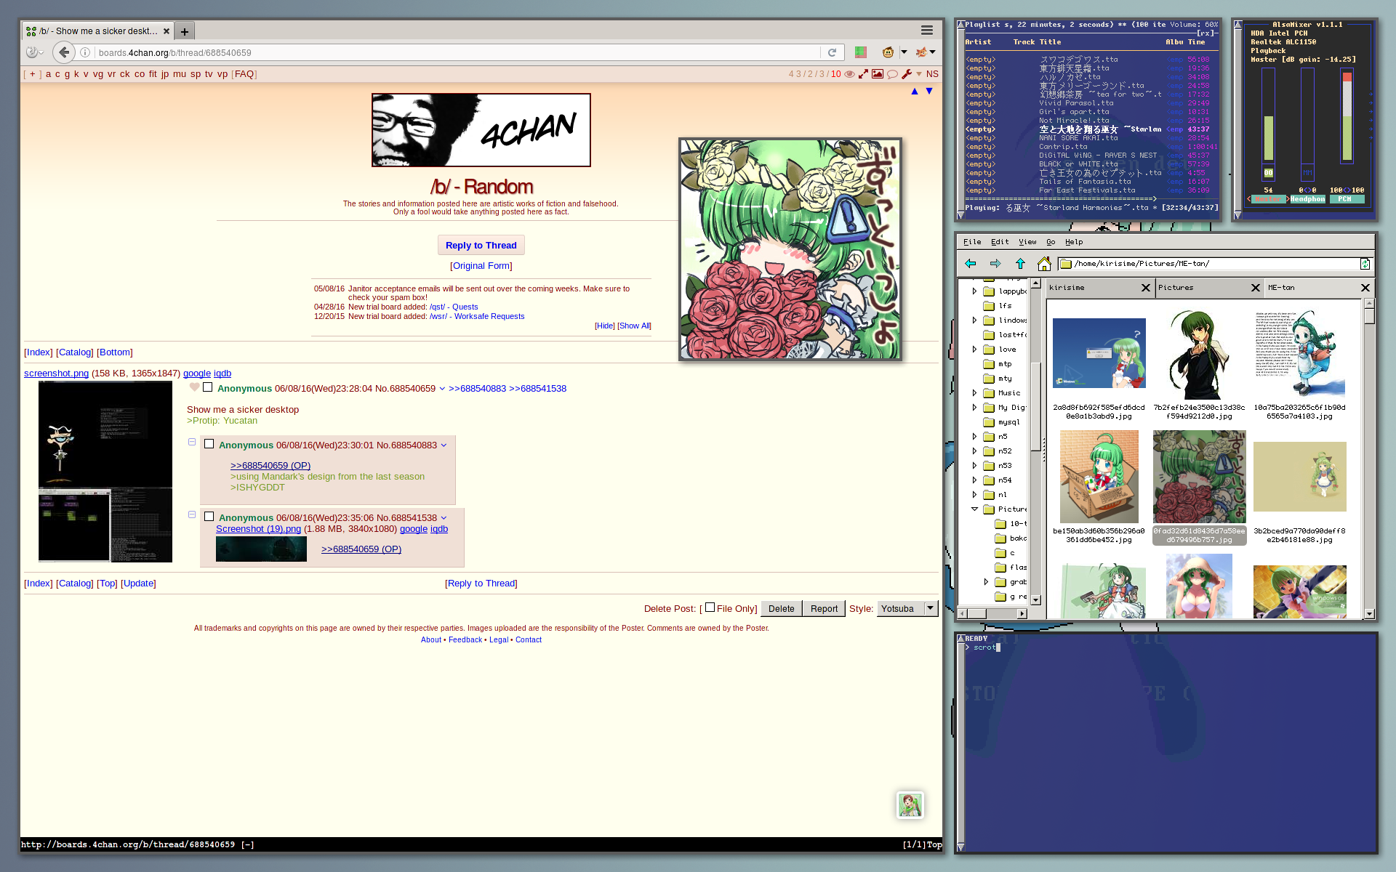Click the file manager back arrow

971,264
